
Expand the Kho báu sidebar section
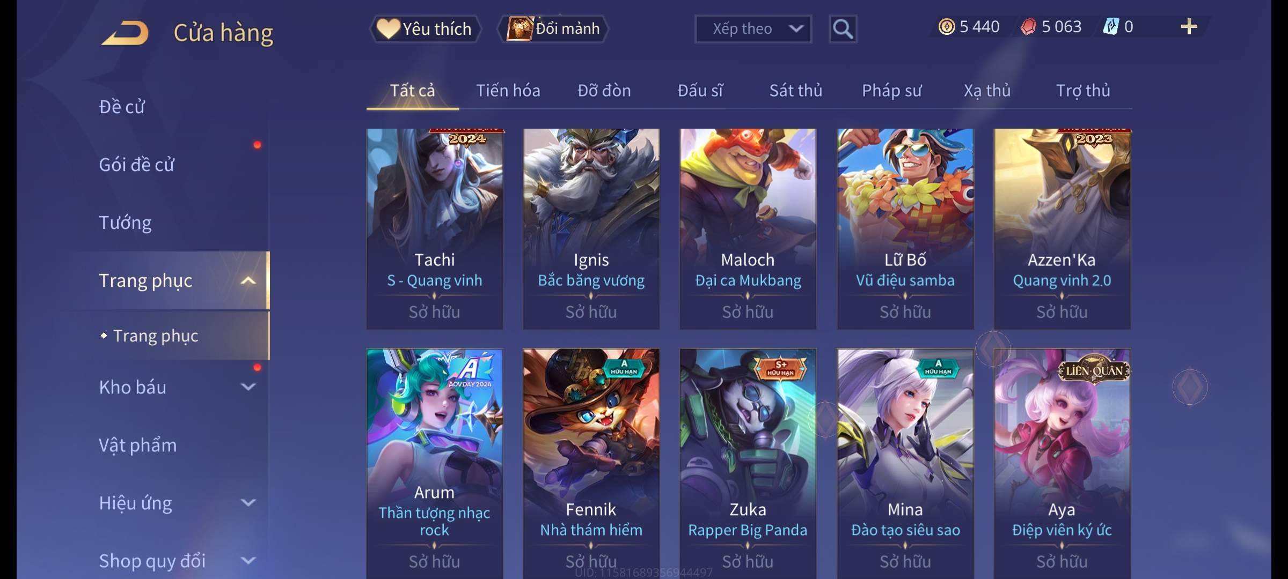(x=248, y=387)
